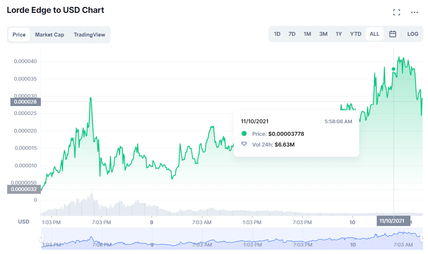The image size is (428, 254).
Task: Click the 0.0000032 price axis label
Action: [x=24, y=190]
